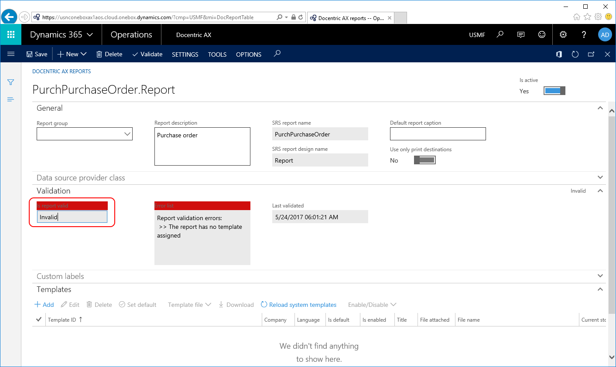This screenshot has width=616, height=367.
Task: Open in Microsoft Office icon
Action: 559,54
